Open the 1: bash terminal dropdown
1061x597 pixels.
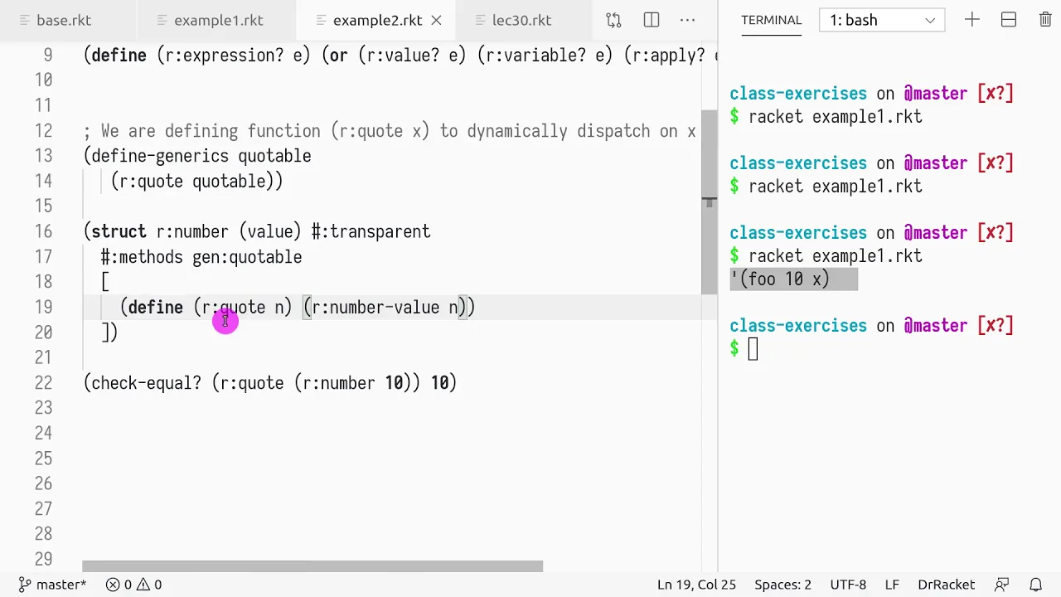tap(882, 20)
